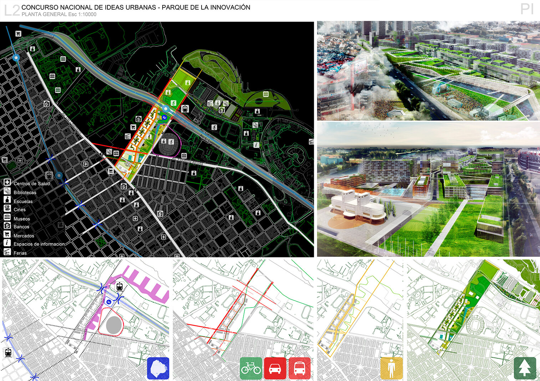Image resolution: width=540 pixels, height=381 pixels.
Task: Click the green bicycle icon
Action: coord(251,368)
